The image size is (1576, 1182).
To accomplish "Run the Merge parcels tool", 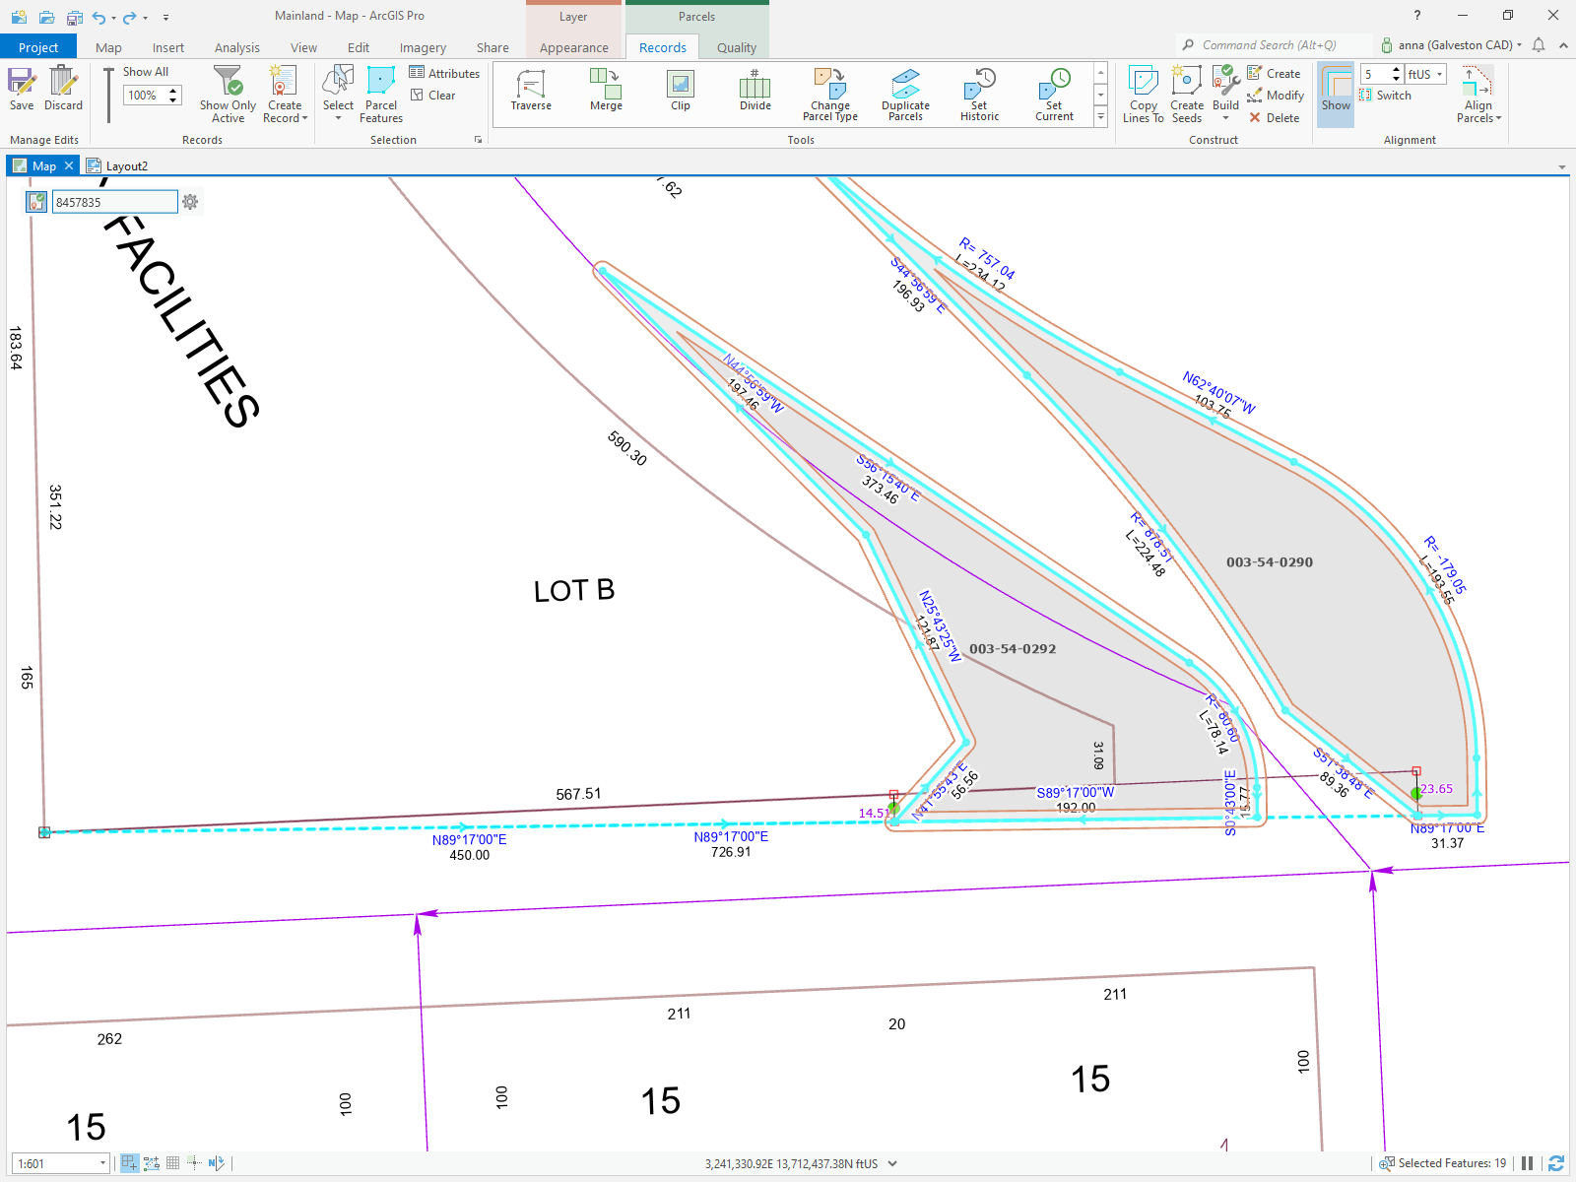I will [x=606, y=91].
